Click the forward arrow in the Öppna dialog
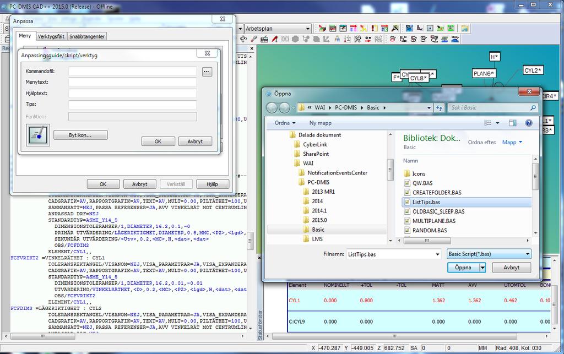564x354 pixels. (x=285, y=107)
